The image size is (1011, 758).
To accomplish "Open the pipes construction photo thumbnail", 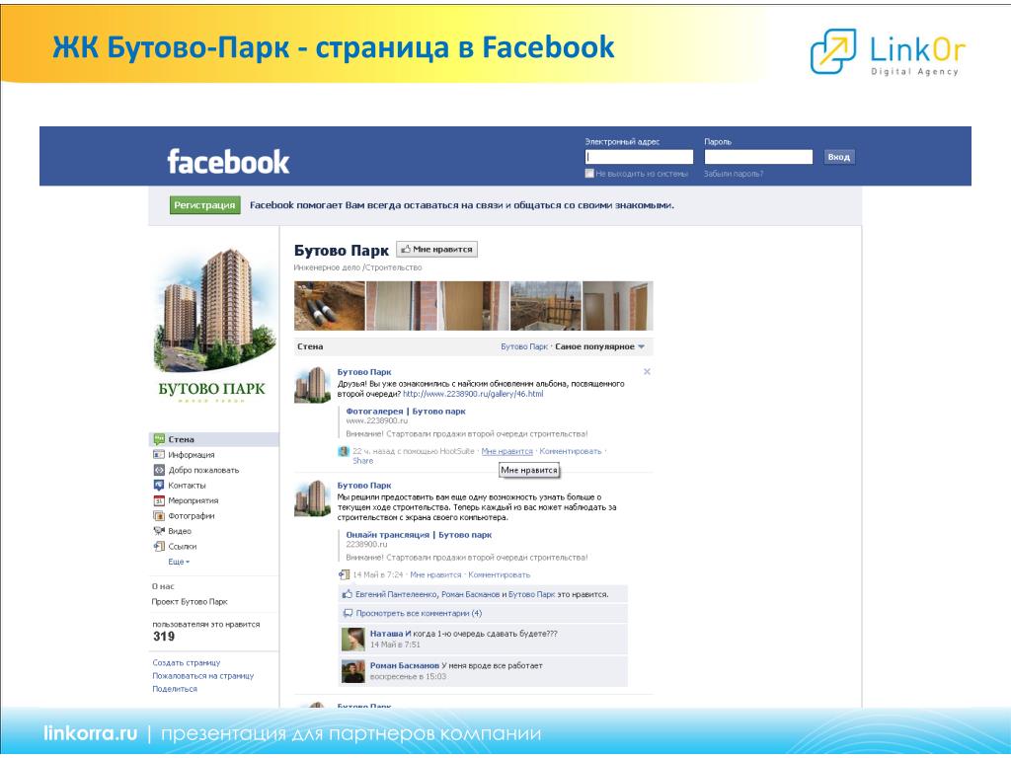I will pos(330,306).
